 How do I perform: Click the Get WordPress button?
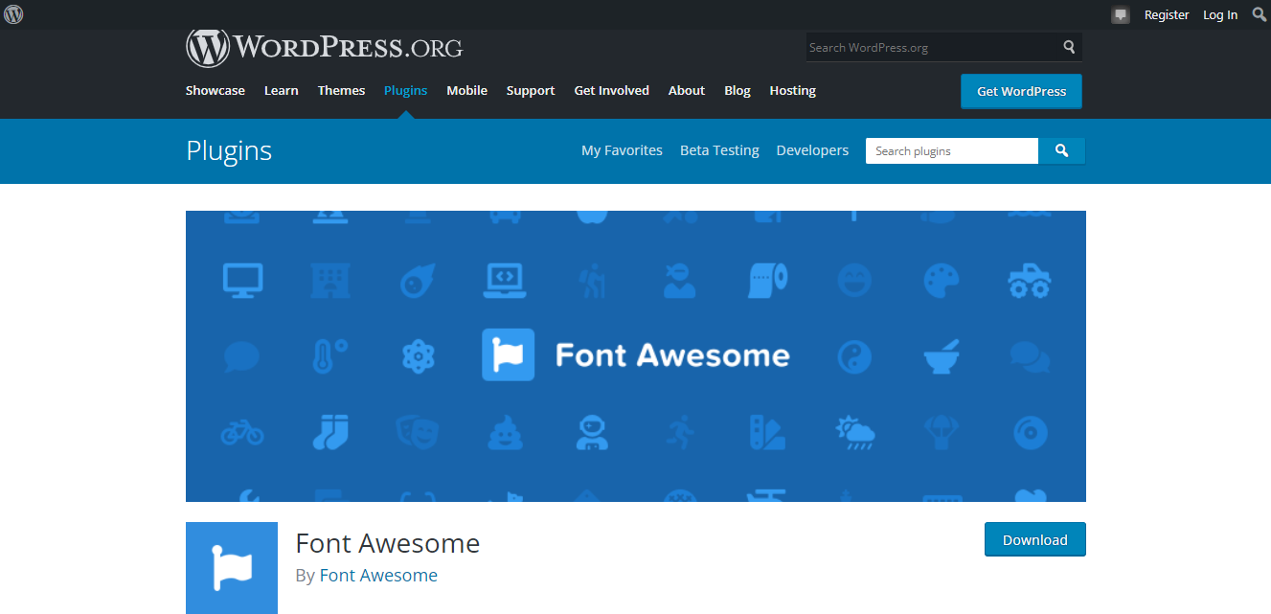tap(1021, 91)
